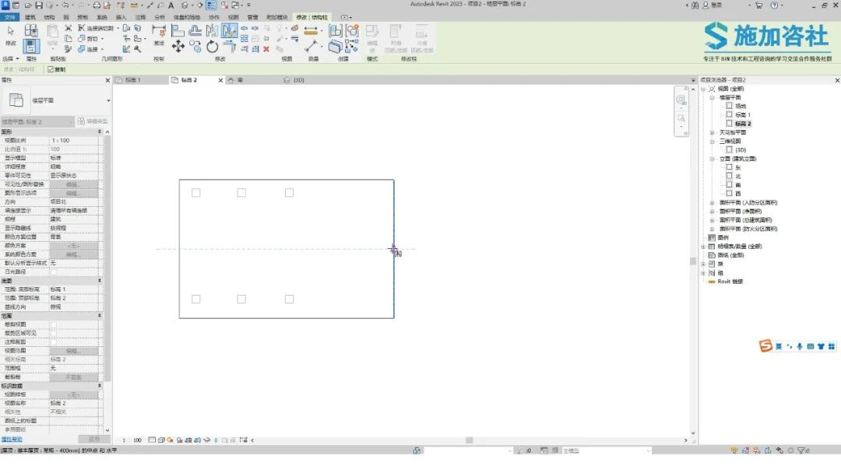Open the 楼层平面 type selector dropdown
The width and height of the screenshot is (841, 473).
coord(108,100)
